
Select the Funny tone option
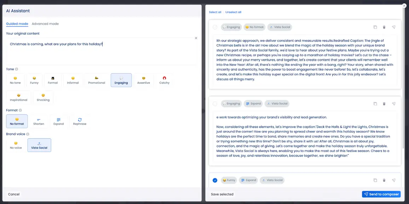click(34, 80)
